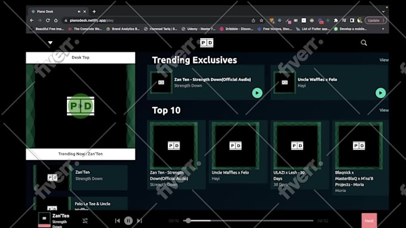The width and height of the screenshot is (406, 228).
Task: Bookmark this page with the star
Action: (262, 20)
